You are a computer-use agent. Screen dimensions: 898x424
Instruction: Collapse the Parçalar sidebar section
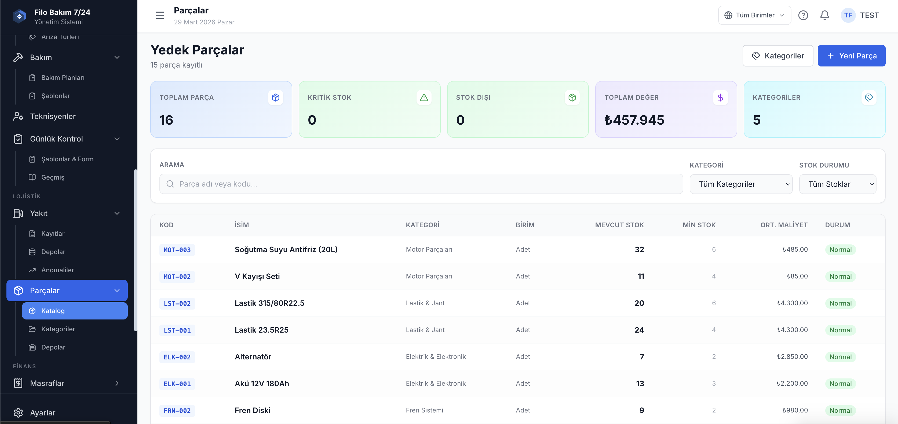coord(117,290)
